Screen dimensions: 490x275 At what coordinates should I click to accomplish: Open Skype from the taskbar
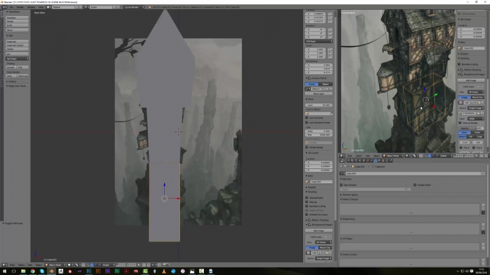click(42, 271)
